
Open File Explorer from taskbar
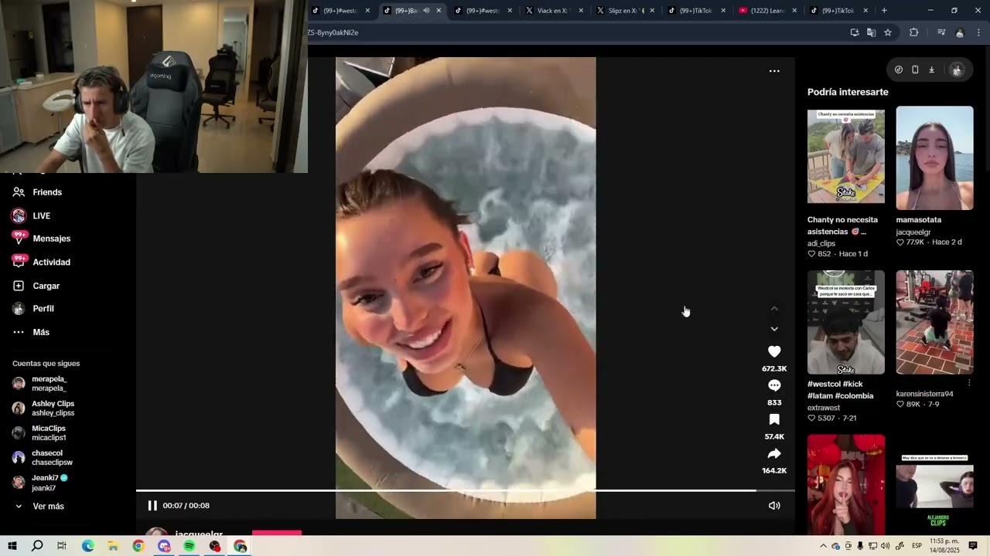click(x=113, y=546)
